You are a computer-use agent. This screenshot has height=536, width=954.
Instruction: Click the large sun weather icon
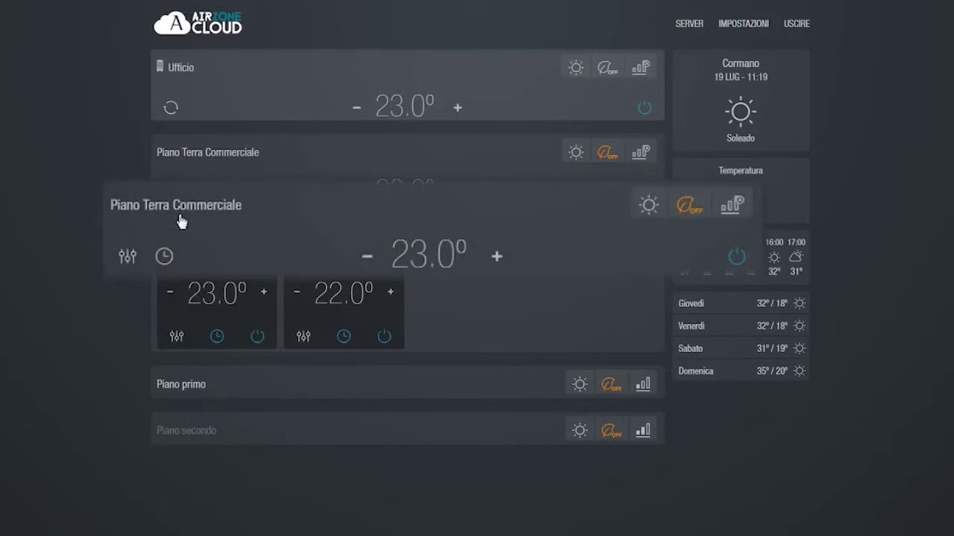(x=741, y=112)
